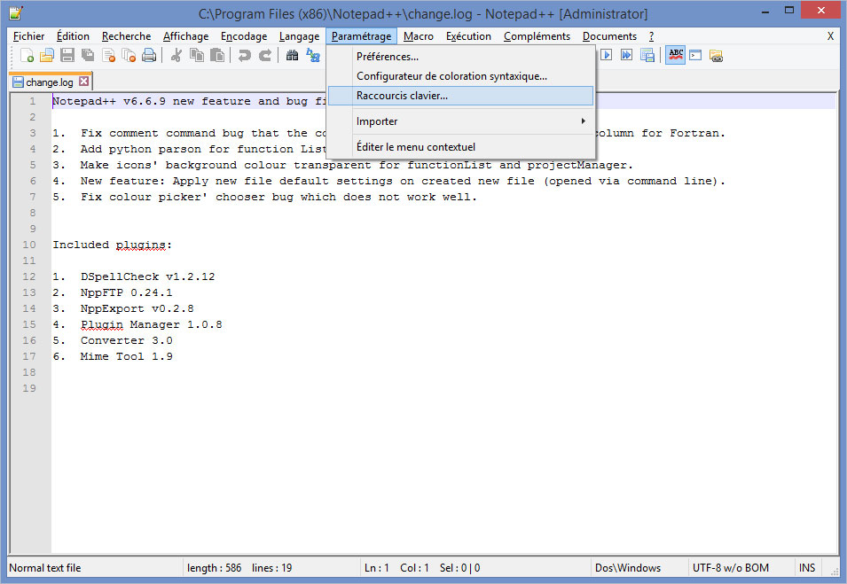This screenshot has width=847, height=584.
Task: Open Replace with the b-to-a icon
Action: 313,56
